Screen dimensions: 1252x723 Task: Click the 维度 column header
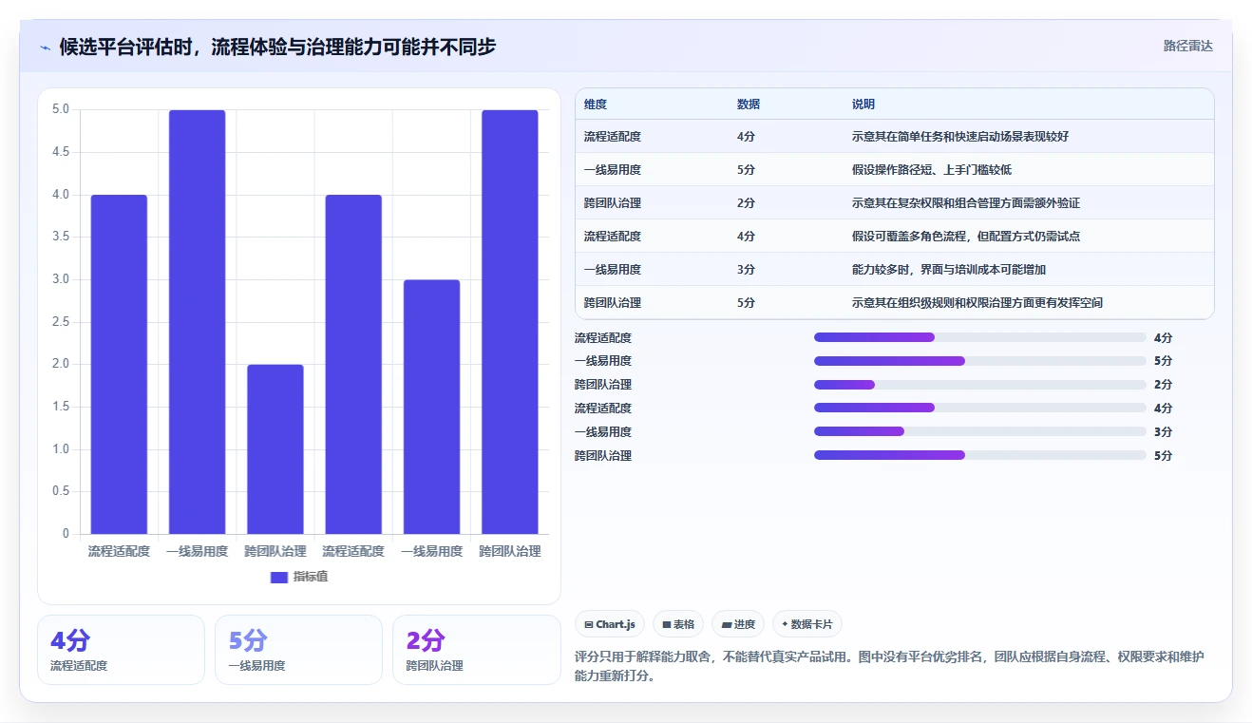point(596,105)
